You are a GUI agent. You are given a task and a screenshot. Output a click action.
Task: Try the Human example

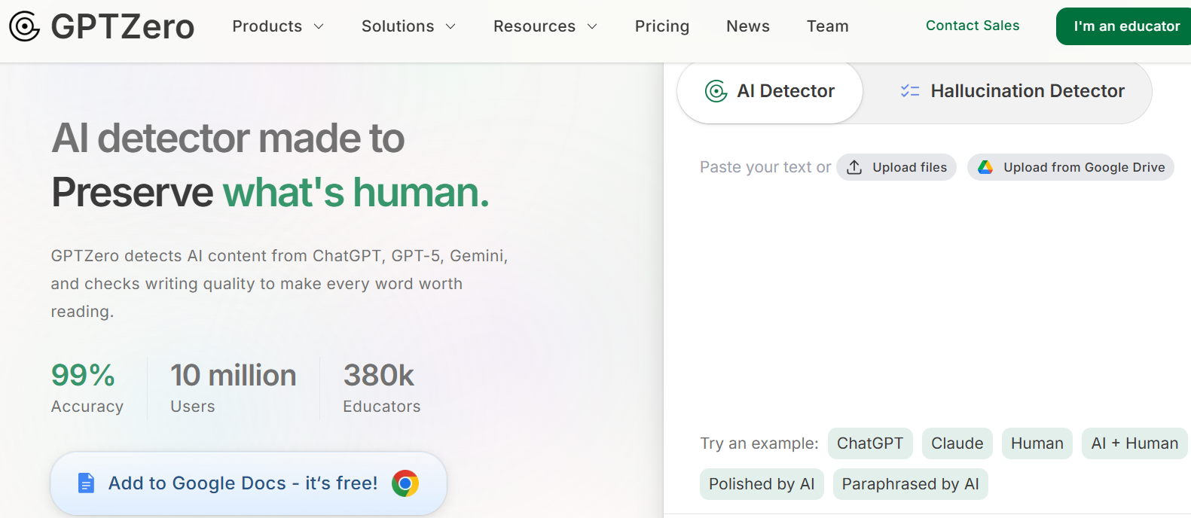tap(1037, 443)
